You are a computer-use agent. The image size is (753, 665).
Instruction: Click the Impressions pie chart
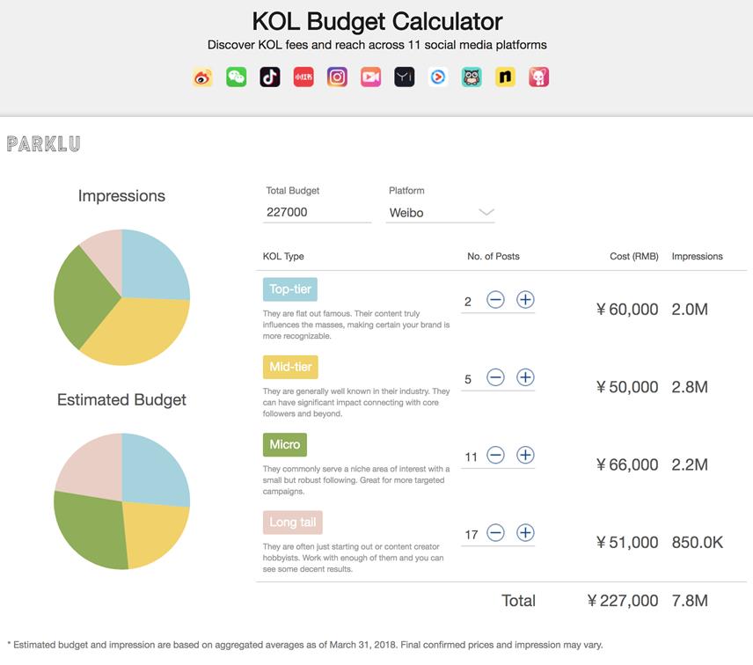pyautogui.click(x=122, y=297)
